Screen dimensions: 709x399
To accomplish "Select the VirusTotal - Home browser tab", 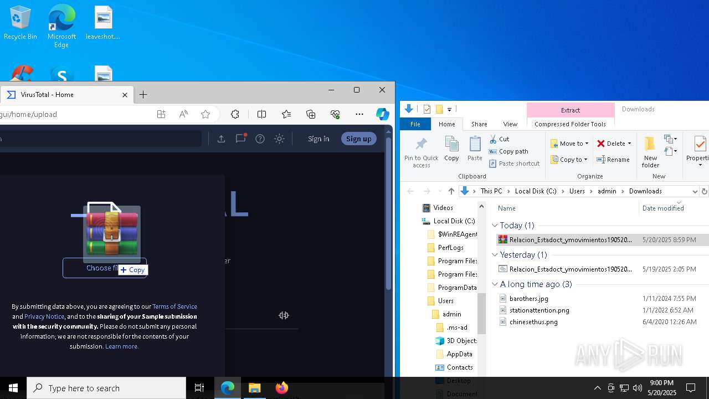I will tap(66, 95).
